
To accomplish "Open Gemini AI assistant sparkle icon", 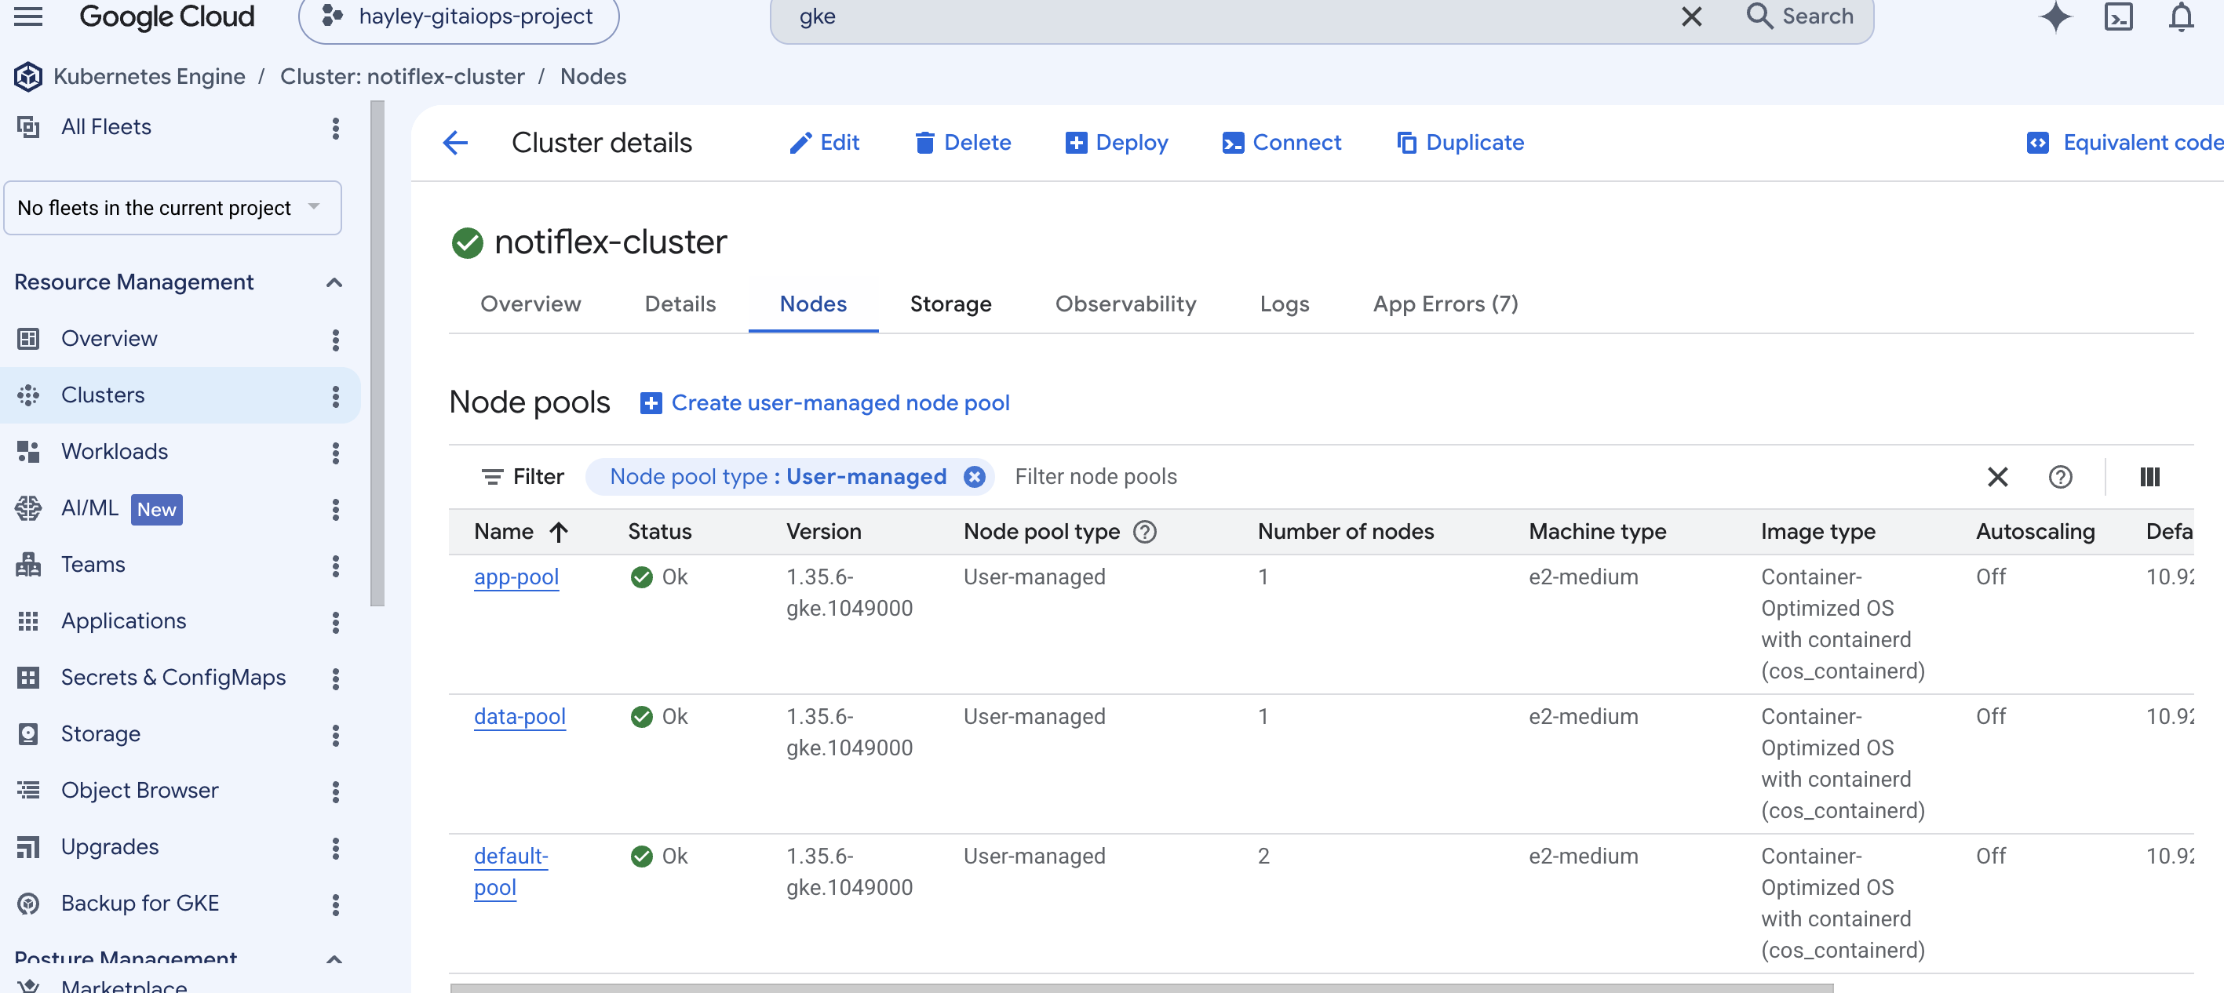I will 2055,16.
